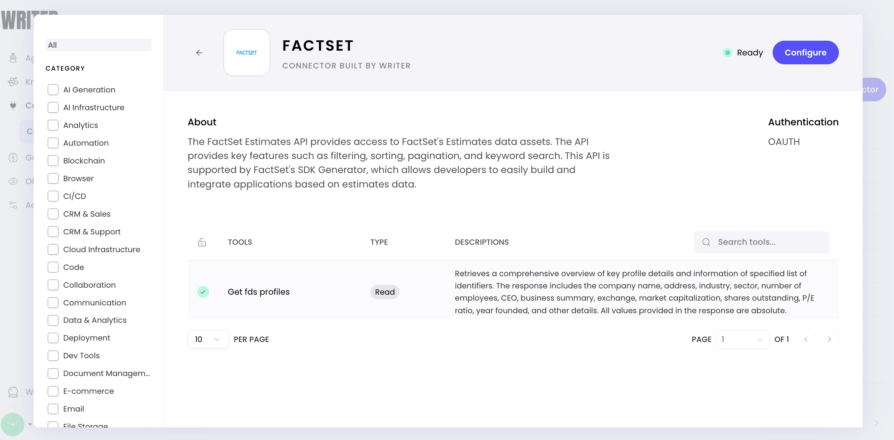Screen dimensions: 894x440
Task: Click the green smiley avatar icon
Action: [x=13, y=424]
